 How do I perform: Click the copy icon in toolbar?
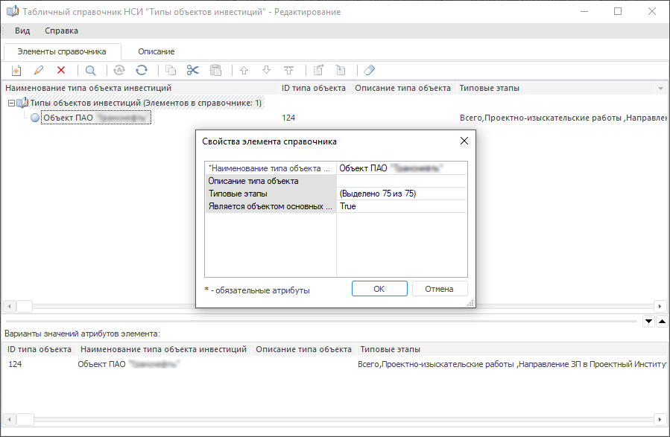click(171, 71)
